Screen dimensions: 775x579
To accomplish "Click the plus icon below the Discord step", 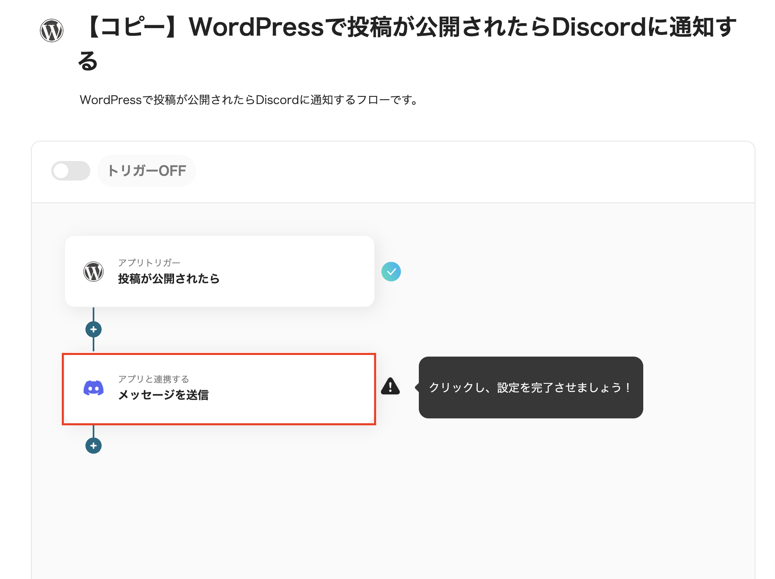I will click(x=94, y=445).
